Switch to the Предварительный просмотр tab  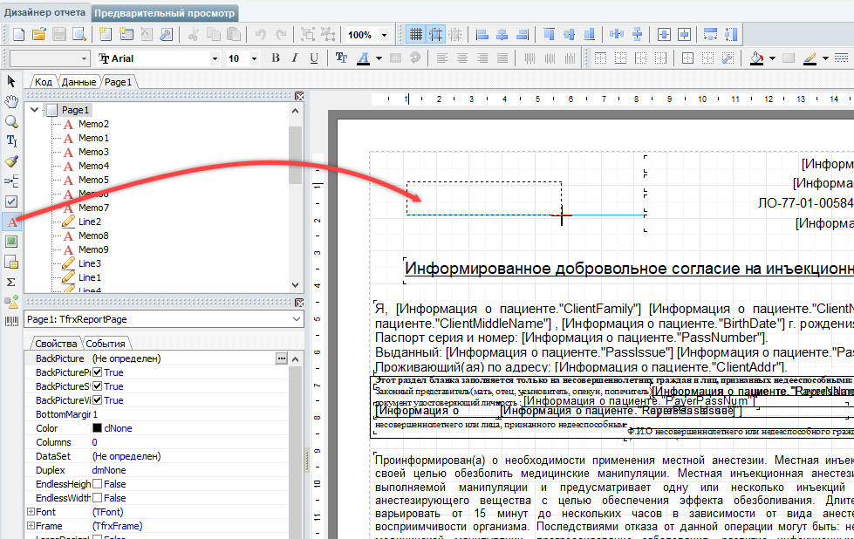coord(165,14)
